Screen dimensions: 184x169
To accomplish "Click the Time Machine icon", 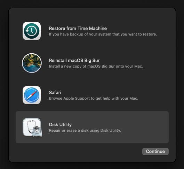I will (x=32, y=31).
